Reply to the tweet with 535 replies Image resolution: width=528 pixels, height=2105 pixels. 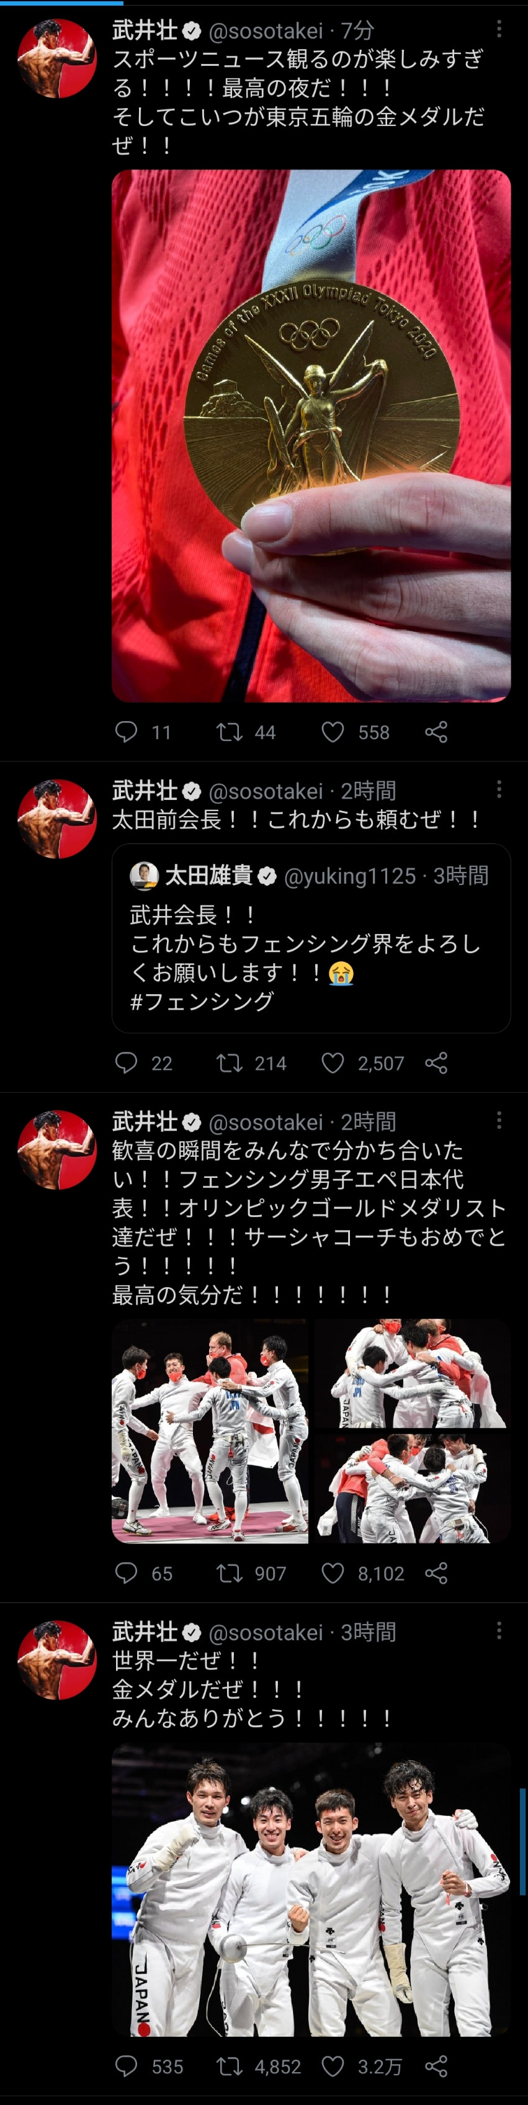[126, 2067]
